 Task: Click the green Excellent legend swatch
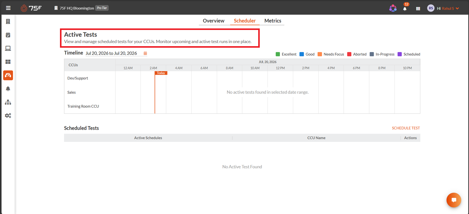[x=278, y=54]
